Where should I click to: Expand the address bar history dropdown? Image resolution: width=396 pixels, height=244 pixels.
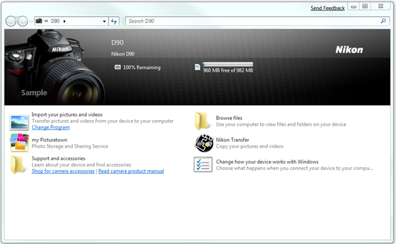(104, 21)
